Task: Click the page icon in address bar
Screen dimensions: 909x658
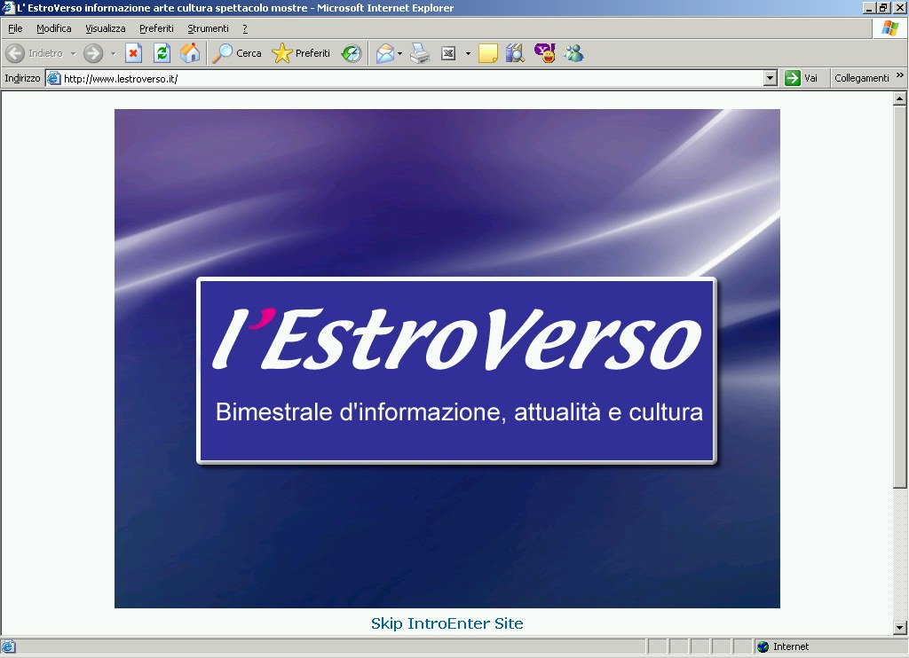Action: 54,78
